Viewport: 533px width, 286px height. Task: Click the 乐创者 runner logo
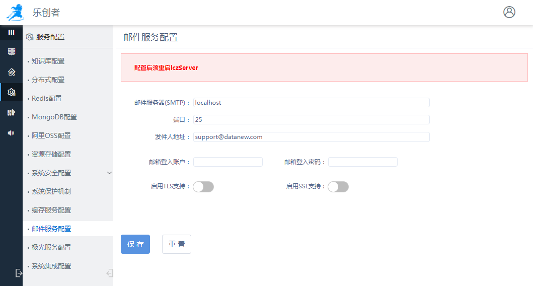(x=15, y=13)
